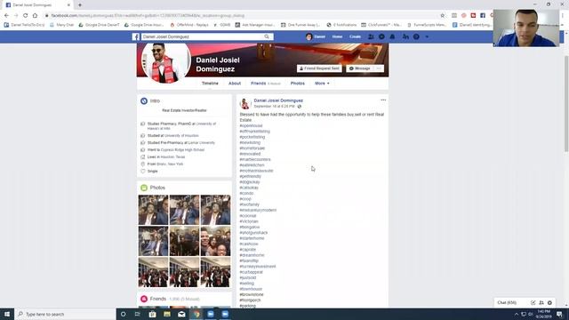Expand the More dropdown tab
This screenshot has width=569, height=320.
(x=322, y=83)
